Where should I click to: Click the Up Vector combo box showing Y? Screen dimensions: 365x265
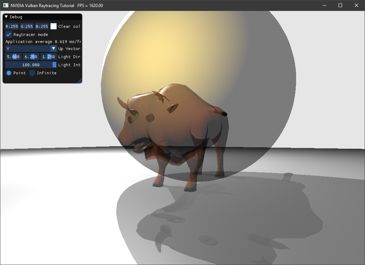coord(28,49)
